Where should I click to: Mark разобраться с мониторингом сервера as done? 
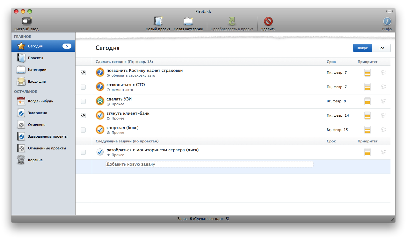click(83, 152)
